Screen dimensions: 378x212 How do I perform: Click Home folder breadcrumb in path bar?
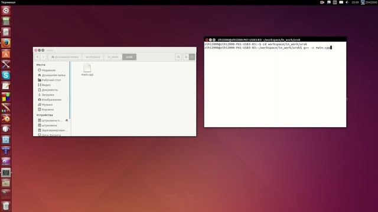pos(65,57)
